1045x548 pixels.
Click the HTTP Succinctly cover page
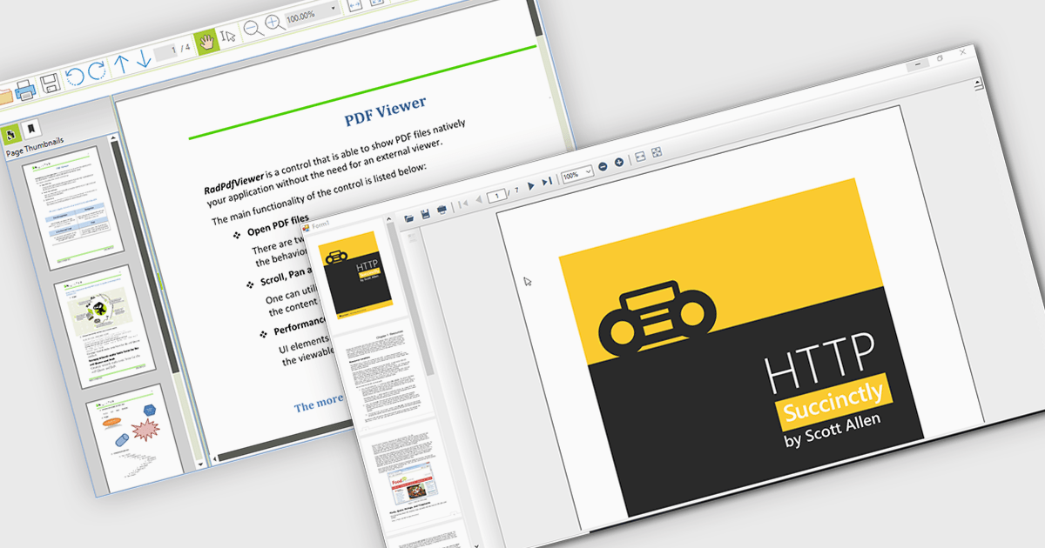[x=740, y=348]
